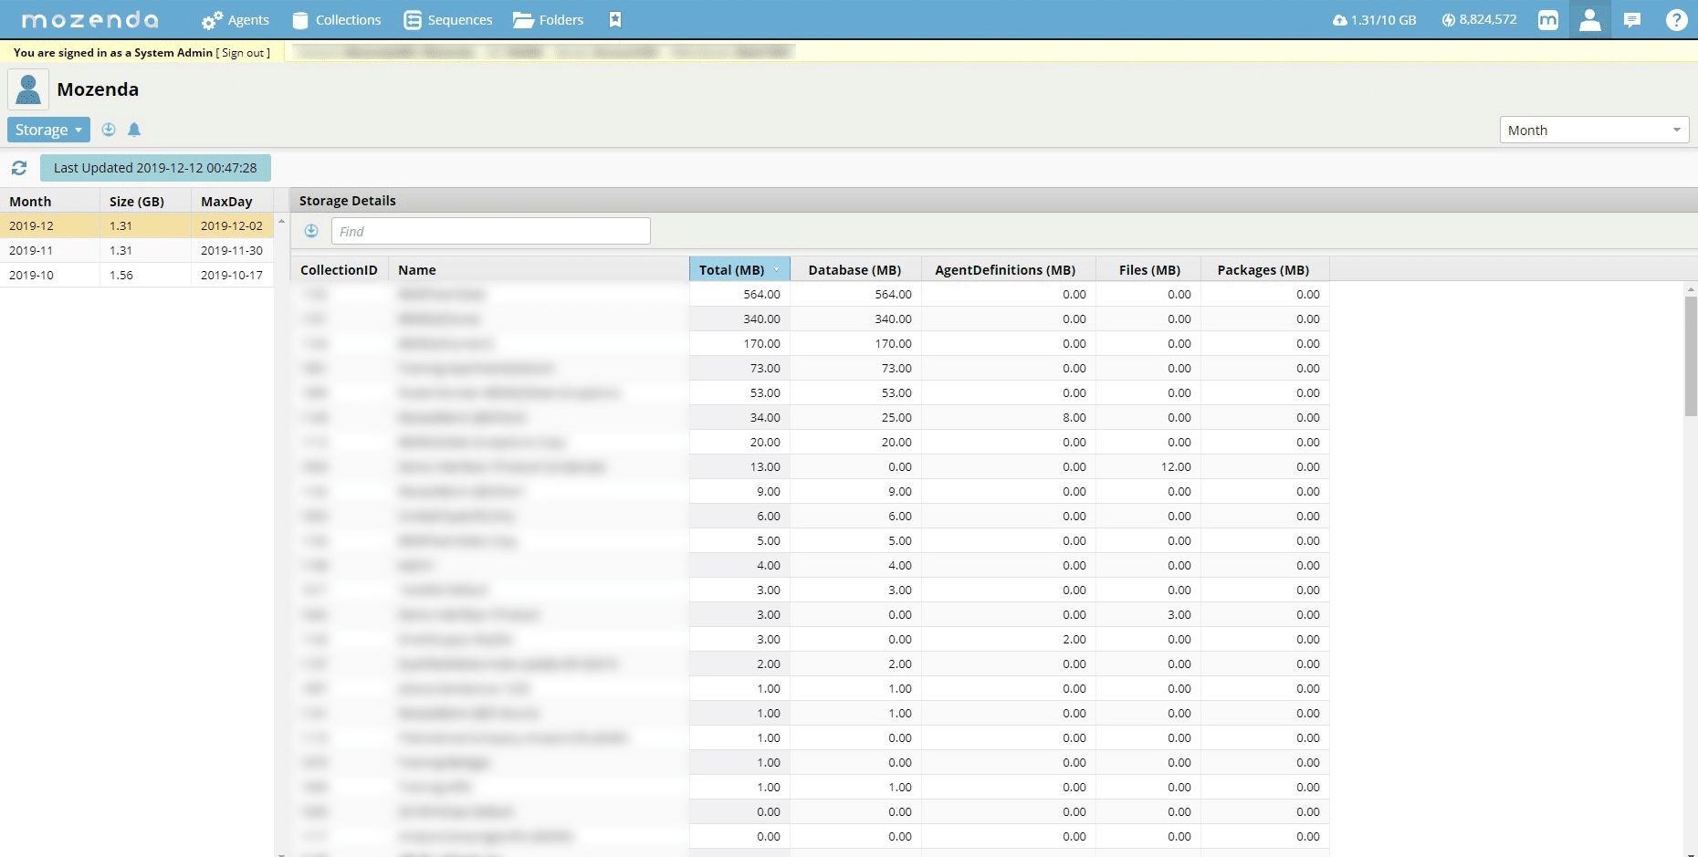Open the Total (MB) column sort arrow

point(777,270)
